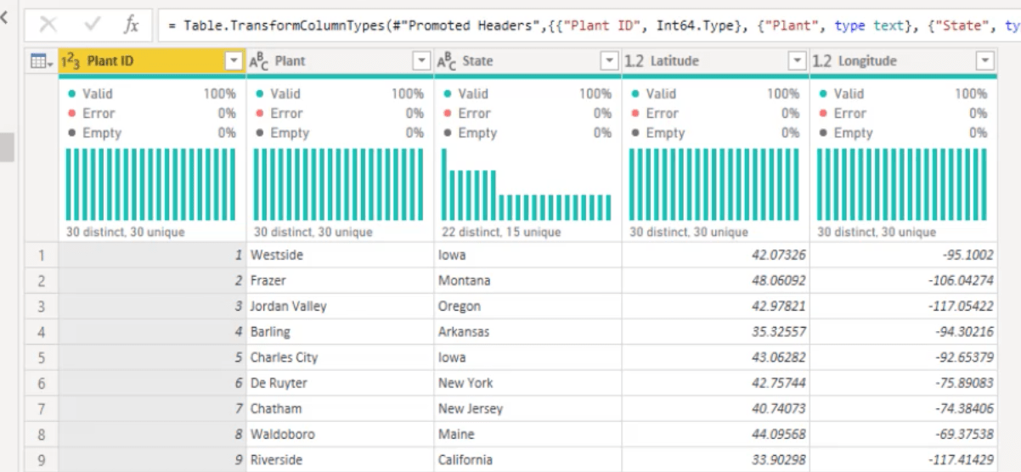
Task: Click into the formula bar text
Action: tap(590, 25)
